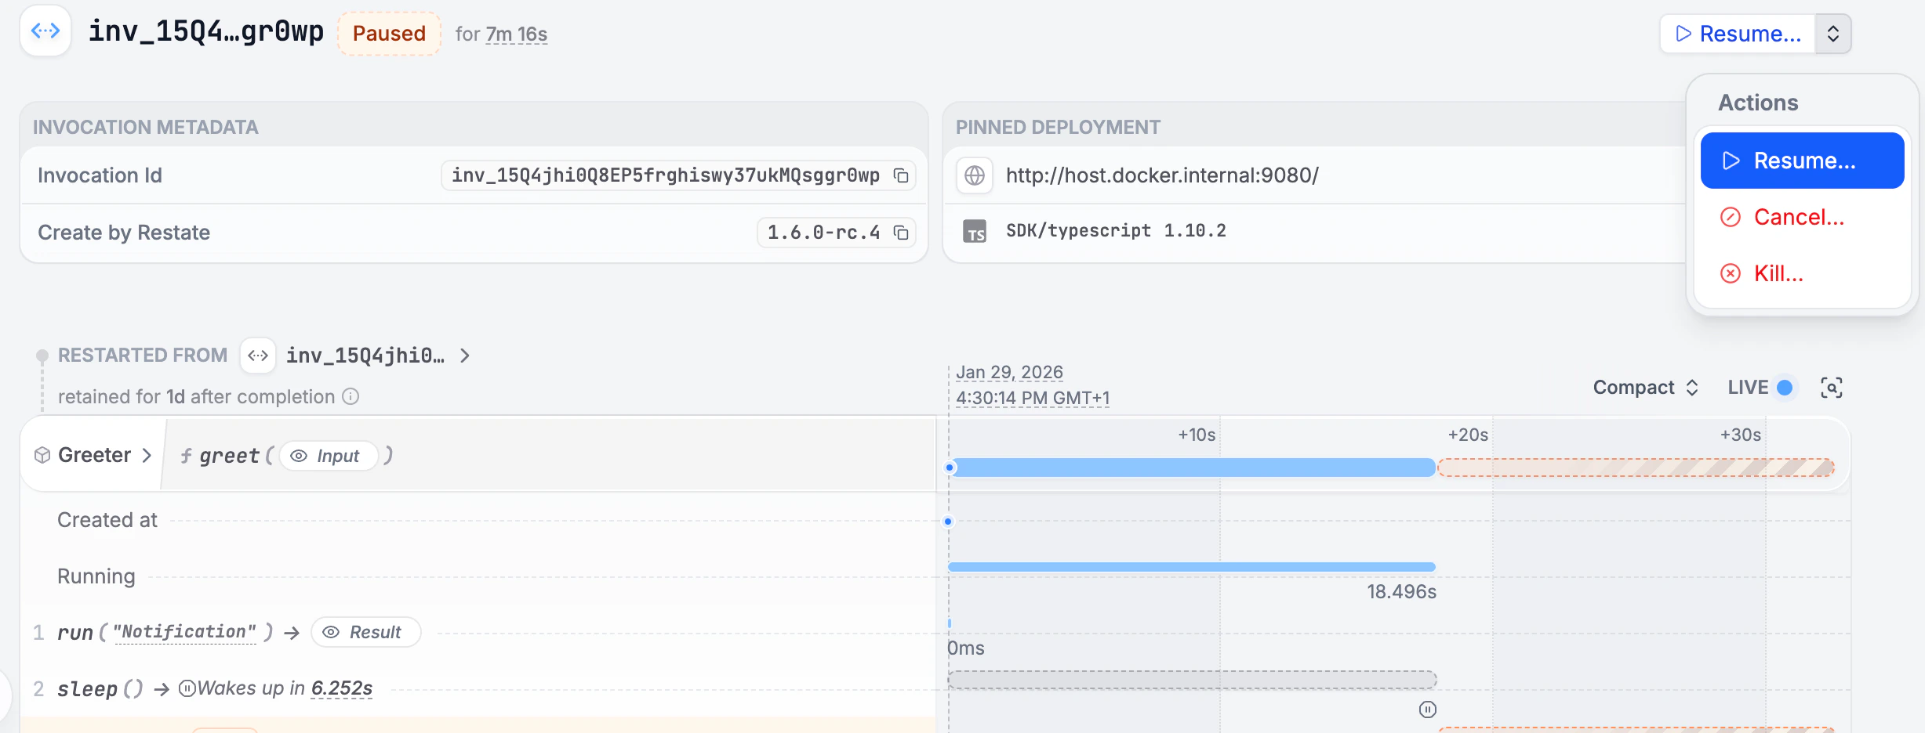The image size is (1925, 733).
Task: Click the globe icon beside the deployment URL
Action: coord(975,175)
